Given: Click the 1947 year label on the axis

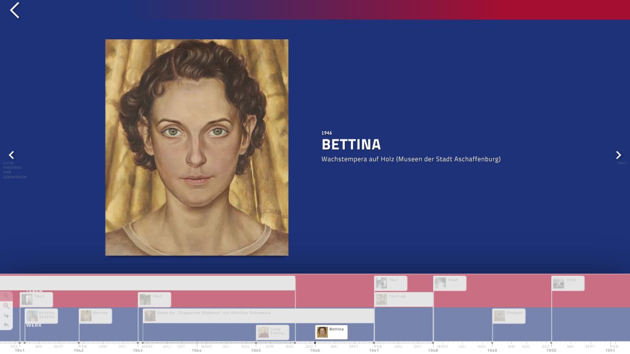Looking at the screenshot, I should (x=374, y=350).
